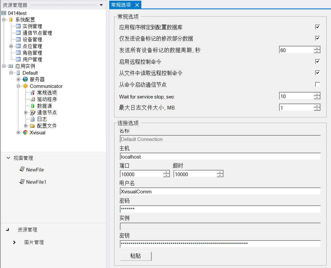Viewport: 331px width, 268px height.
Task: Click the 配置文件 folder icon
Action: pos(32,126)
